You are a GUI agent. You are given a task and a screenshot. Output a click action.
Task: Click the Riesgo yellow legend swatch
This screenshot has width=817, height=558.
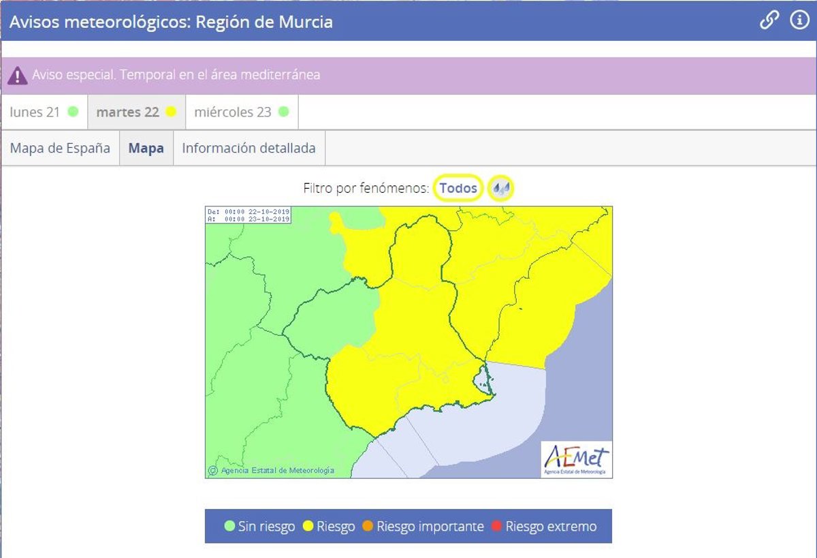[x=308, y=527]
